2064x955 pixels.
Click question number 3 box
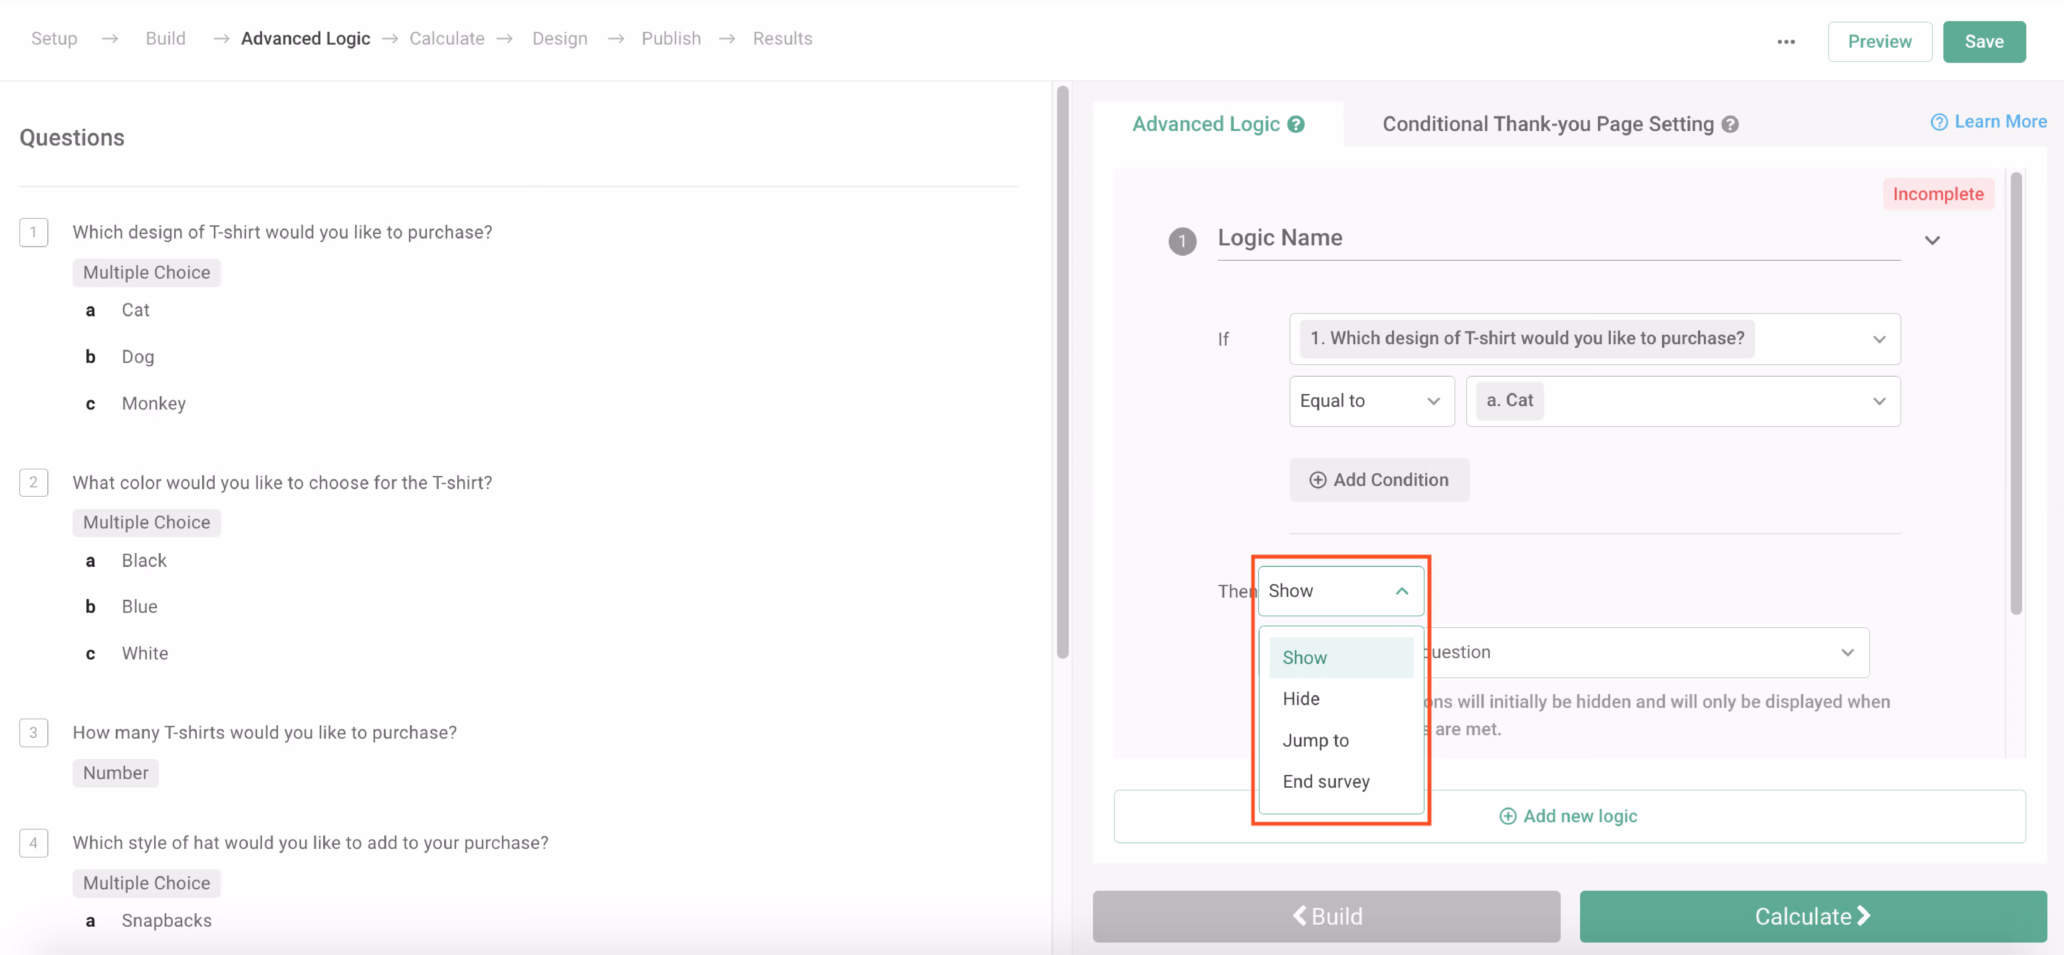34,732
